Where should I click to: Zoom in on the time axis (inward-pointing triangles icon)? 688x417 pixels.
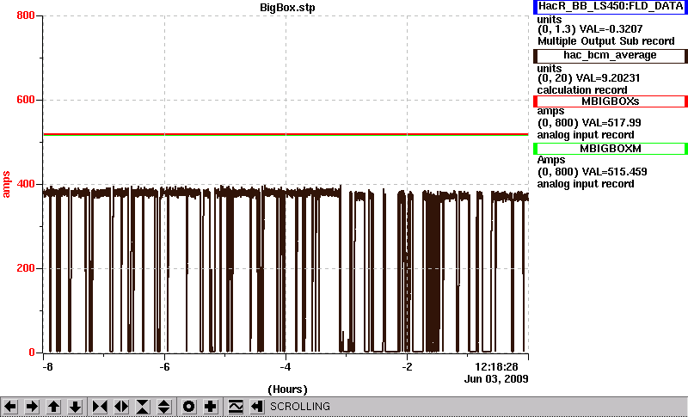[100, 407]
